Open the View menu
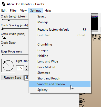 pos(23,11)
